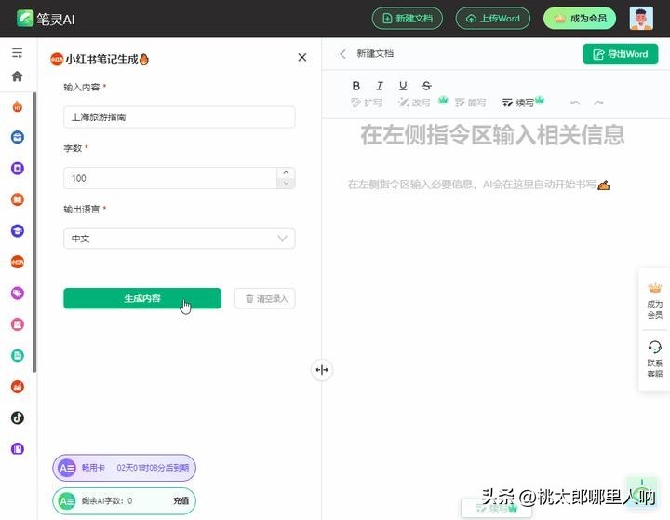
Task: Click the user avatar in the top bar
Action: (x=641, y=19)
